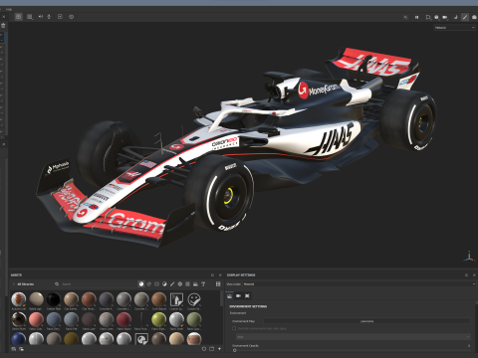Pick the dark red fabric material sphere
The image size is (478, 358).
point(123,320)
